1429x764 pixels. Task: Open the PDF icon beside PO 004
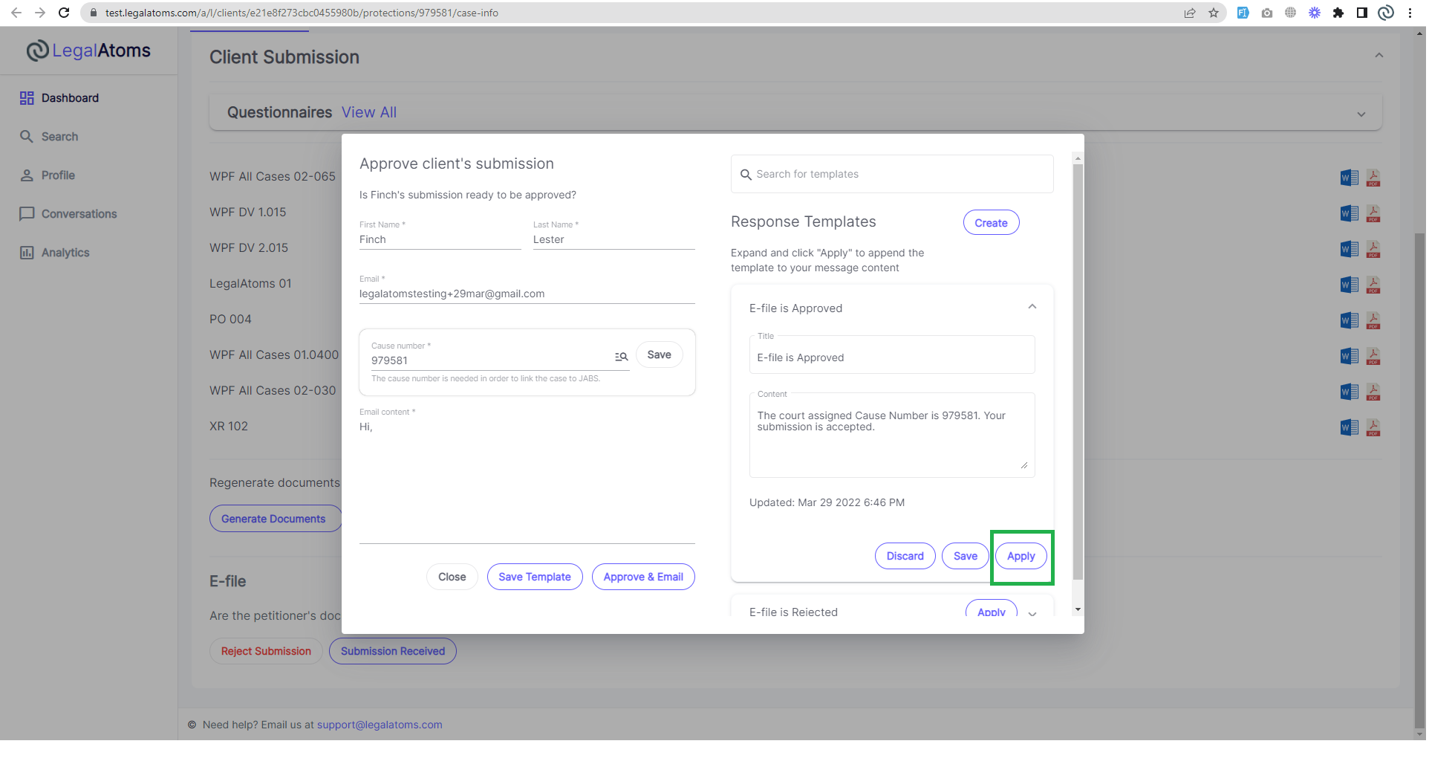click(1373, 320)
